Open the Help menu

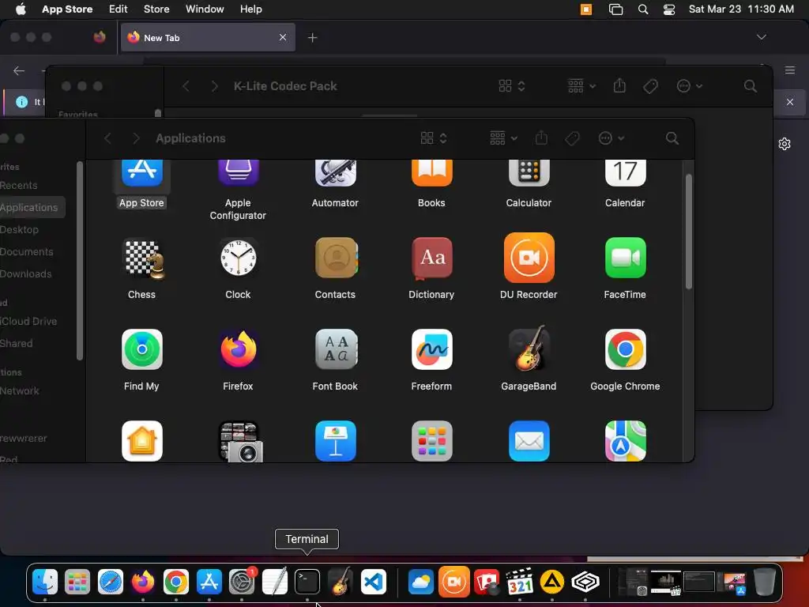(x=250, y=9)
